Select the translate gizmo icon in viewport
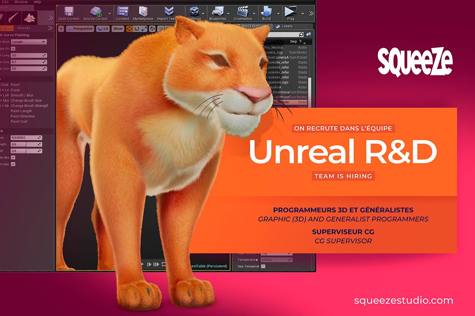475x316 pixels. (x=129, y=29)
